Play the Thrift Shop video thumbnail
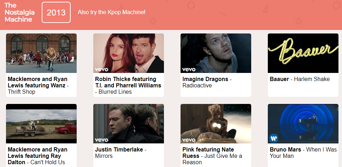The width and height of the screenshot is (342, 167). pyautogui.click(x=41, y=53)
